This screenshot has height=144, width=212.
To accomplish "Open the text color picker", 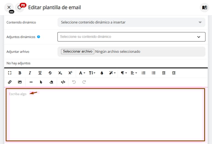I will pos(102,73).
